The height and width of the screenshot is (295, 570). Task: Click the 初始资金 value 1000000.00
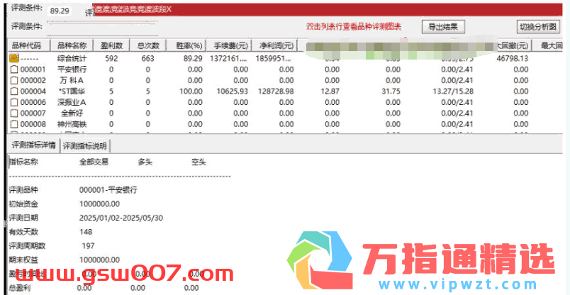99,204
